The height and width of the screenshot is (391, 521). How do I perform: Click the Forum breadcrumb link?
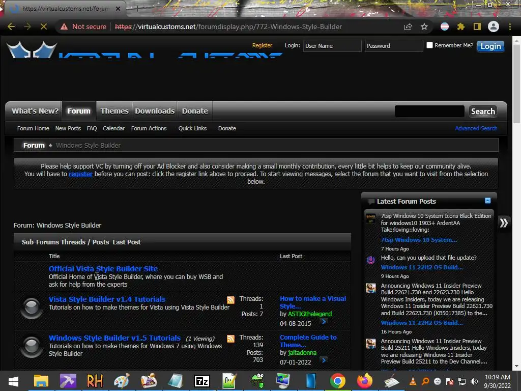click(x=34, y=145)
